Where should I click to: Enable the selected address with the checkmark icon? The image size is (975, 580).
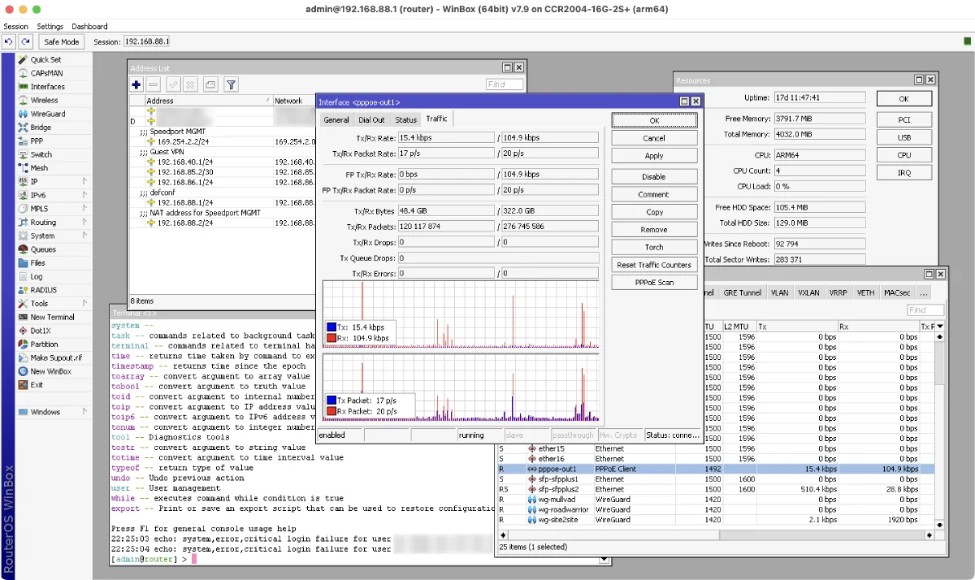click(x=174, y=84)
